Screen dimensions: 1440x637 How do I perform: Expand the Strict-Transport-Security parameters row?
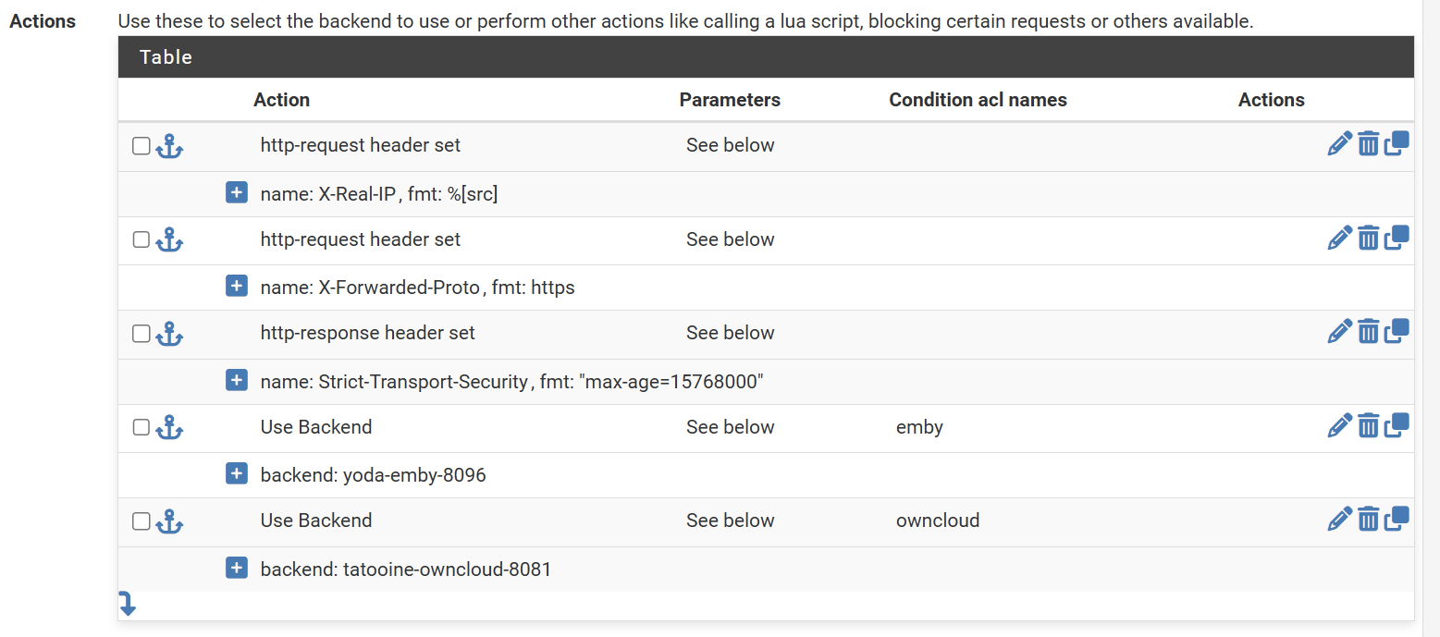click(237, 380)
